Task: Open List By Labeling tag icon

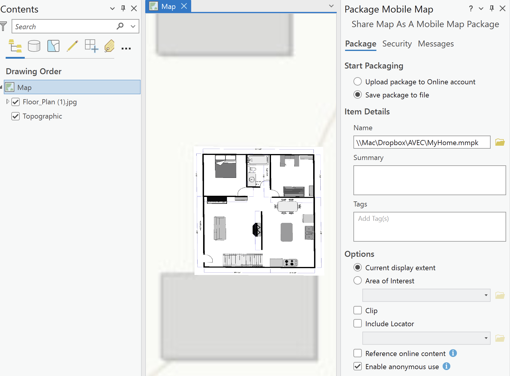Action: tap(109, 46)
